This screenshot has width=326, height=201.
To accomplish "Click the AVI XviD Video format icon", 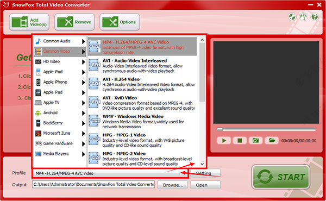I will 95,102.
